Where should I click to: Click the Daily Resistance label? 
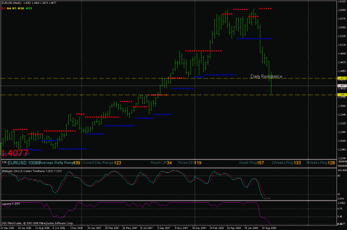tap(266, 76)
